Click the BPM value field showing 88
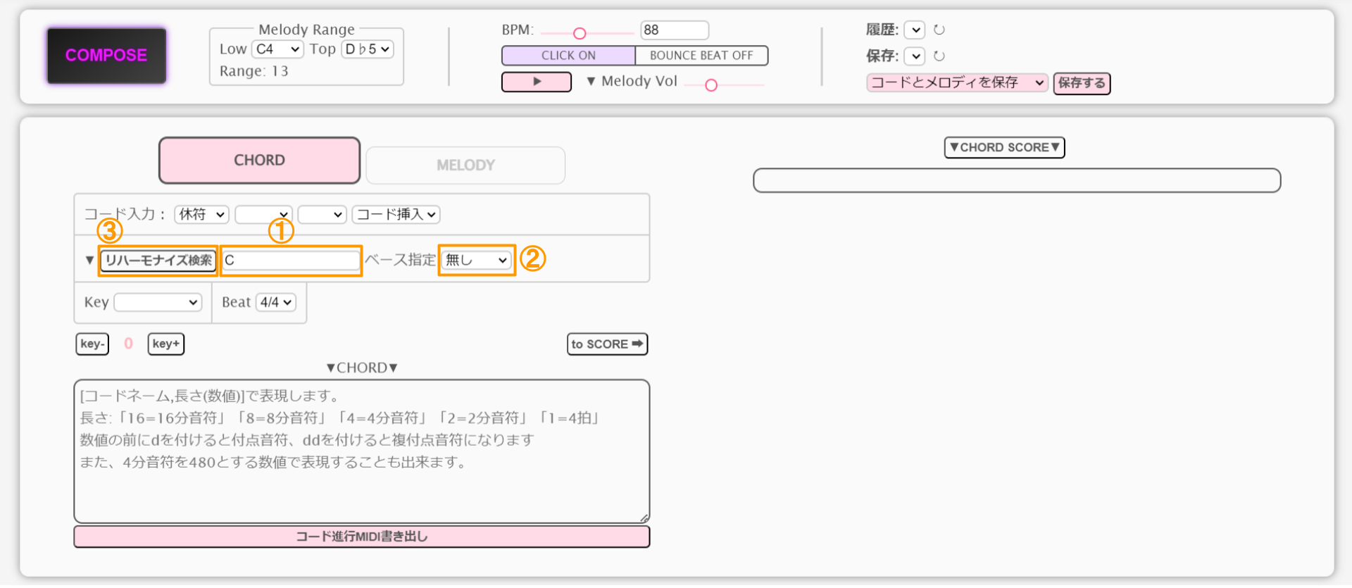Screen dimensions: 1352x588 (x=675, y=30)
